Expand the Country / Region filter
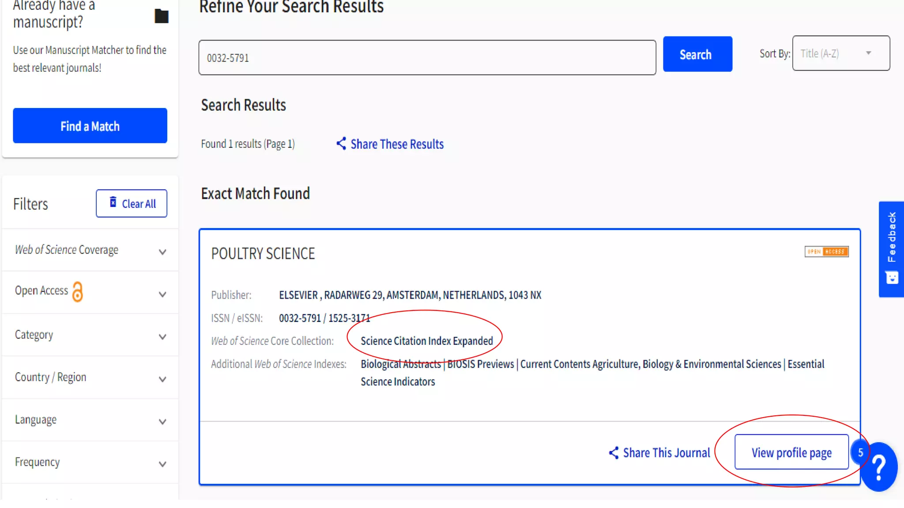Screen dimensions: 904x508 coord(162,379)
